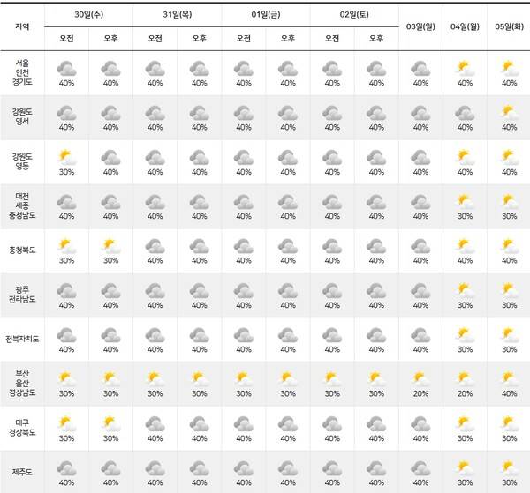Click the 05일(화) date header
The image size is (530, 493).
[509, 26]
